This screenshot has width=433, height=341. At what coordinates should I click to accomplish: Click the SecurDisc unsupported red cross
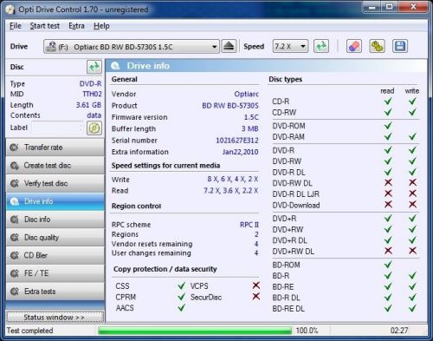tap(256, 297)
